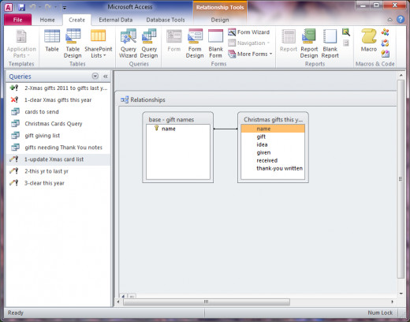410x322 pixels.
Task: Open the File tab
Action: pyautogui.click(x=18, y=20)
